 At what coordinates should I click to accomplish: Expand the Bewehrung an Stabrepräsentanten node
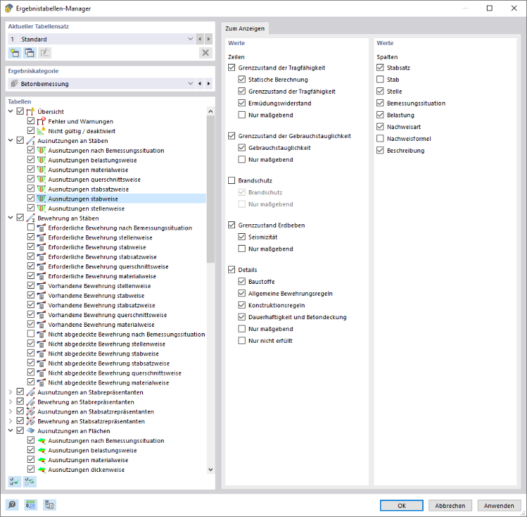10,402
